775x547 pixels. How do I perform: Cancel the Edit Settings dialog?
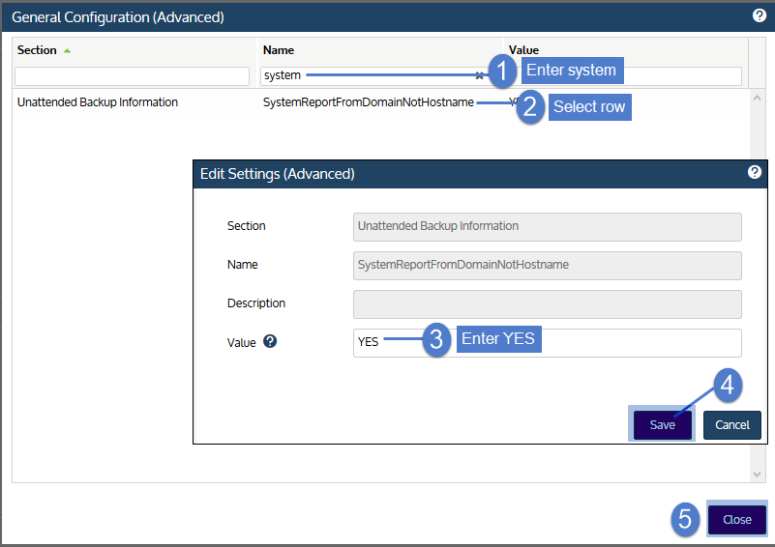point(732,424)
